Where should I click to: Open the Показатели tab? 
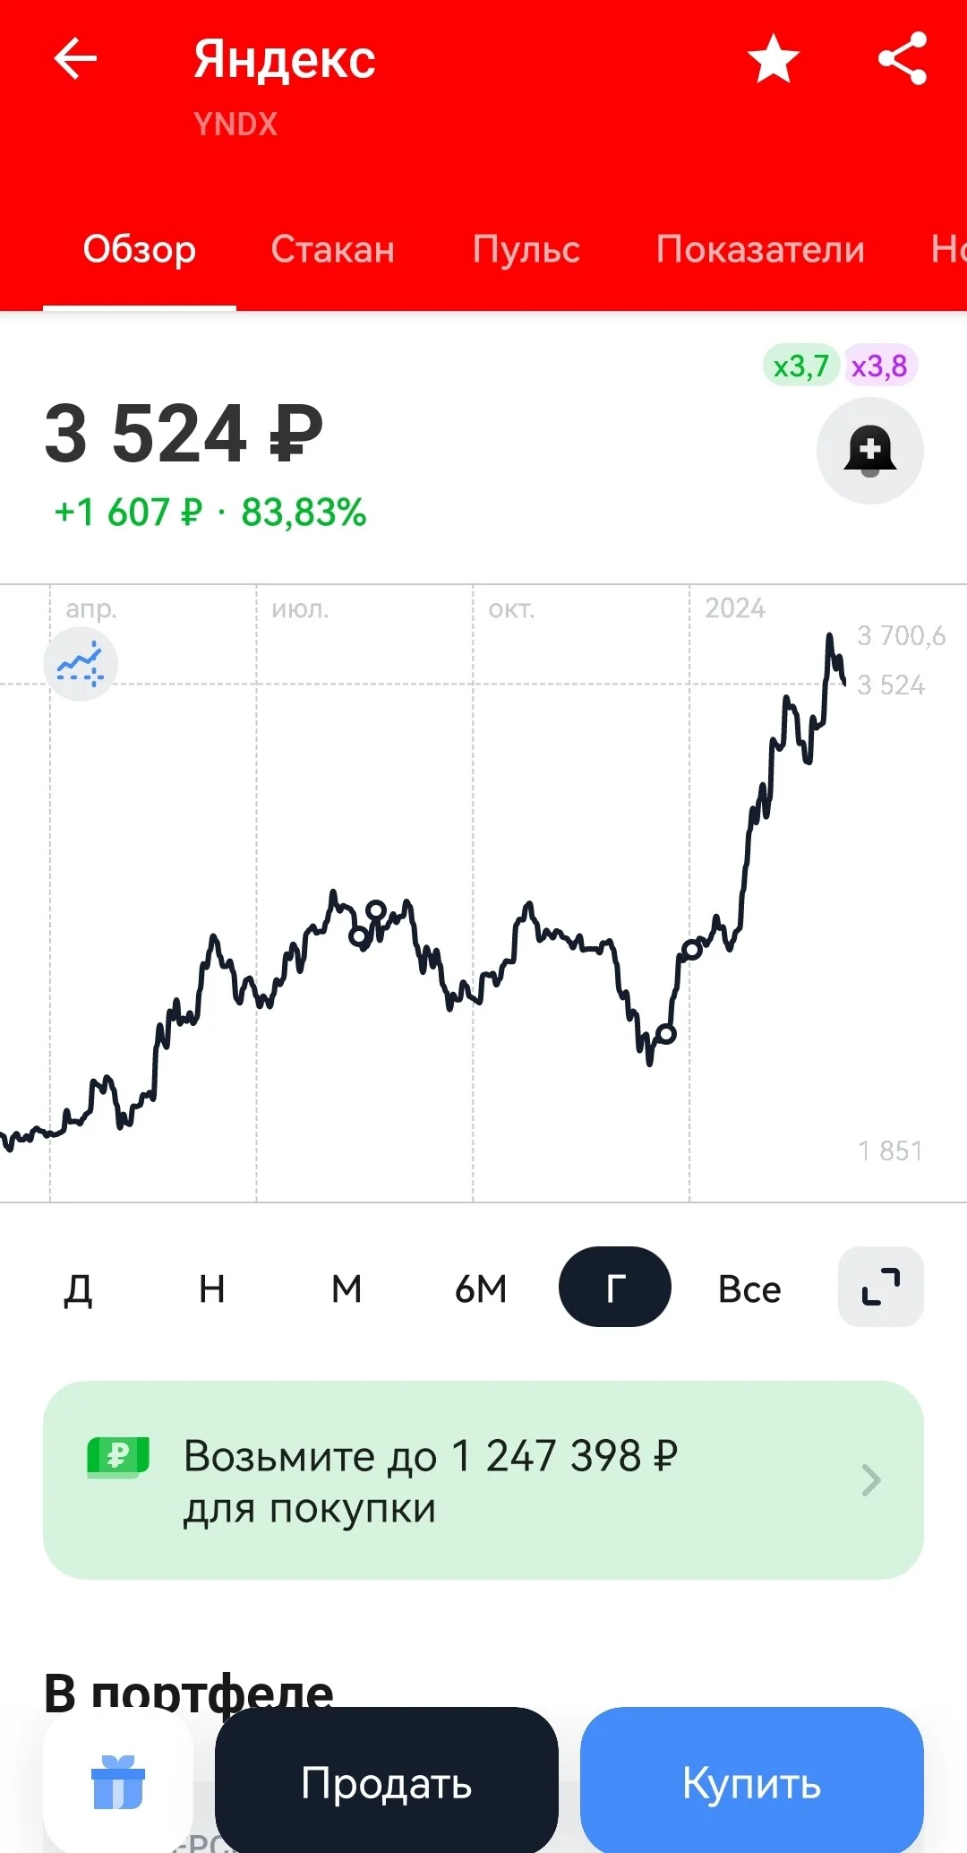[761, 249]
